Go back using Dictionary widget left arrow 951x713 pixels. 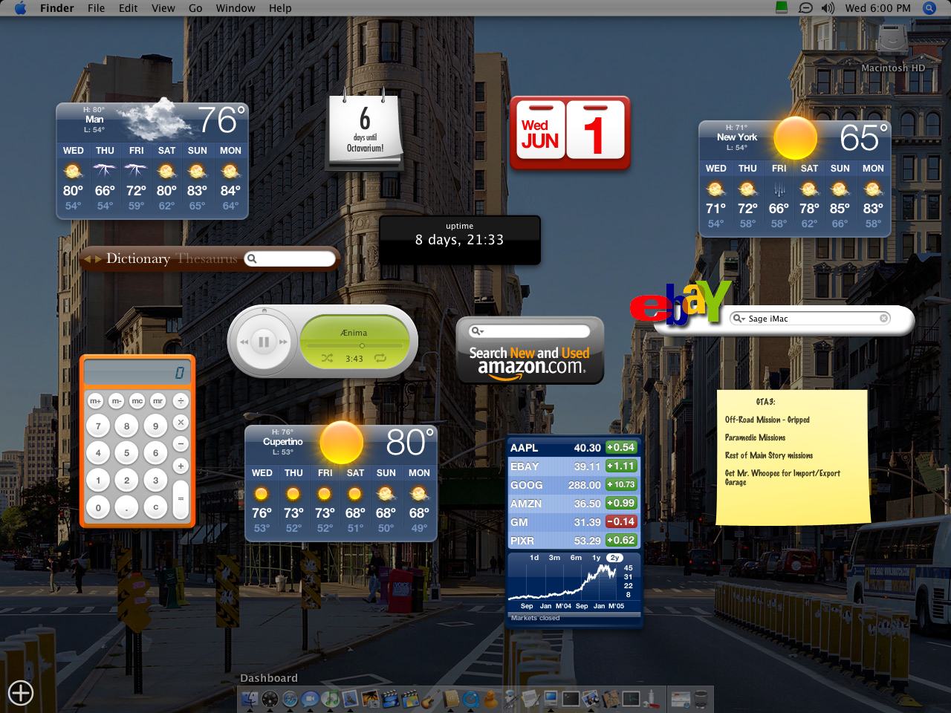[x=87, y=258]
